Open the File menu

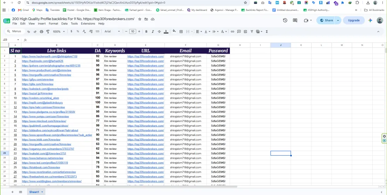pos(15,24)
